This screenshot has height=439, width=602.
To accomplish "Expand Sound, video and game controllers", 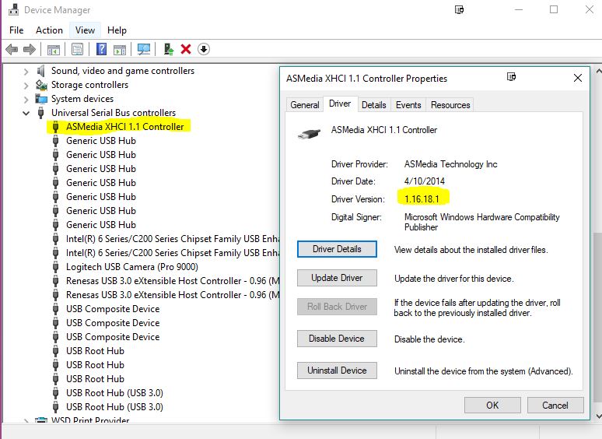I will [26, 72].
